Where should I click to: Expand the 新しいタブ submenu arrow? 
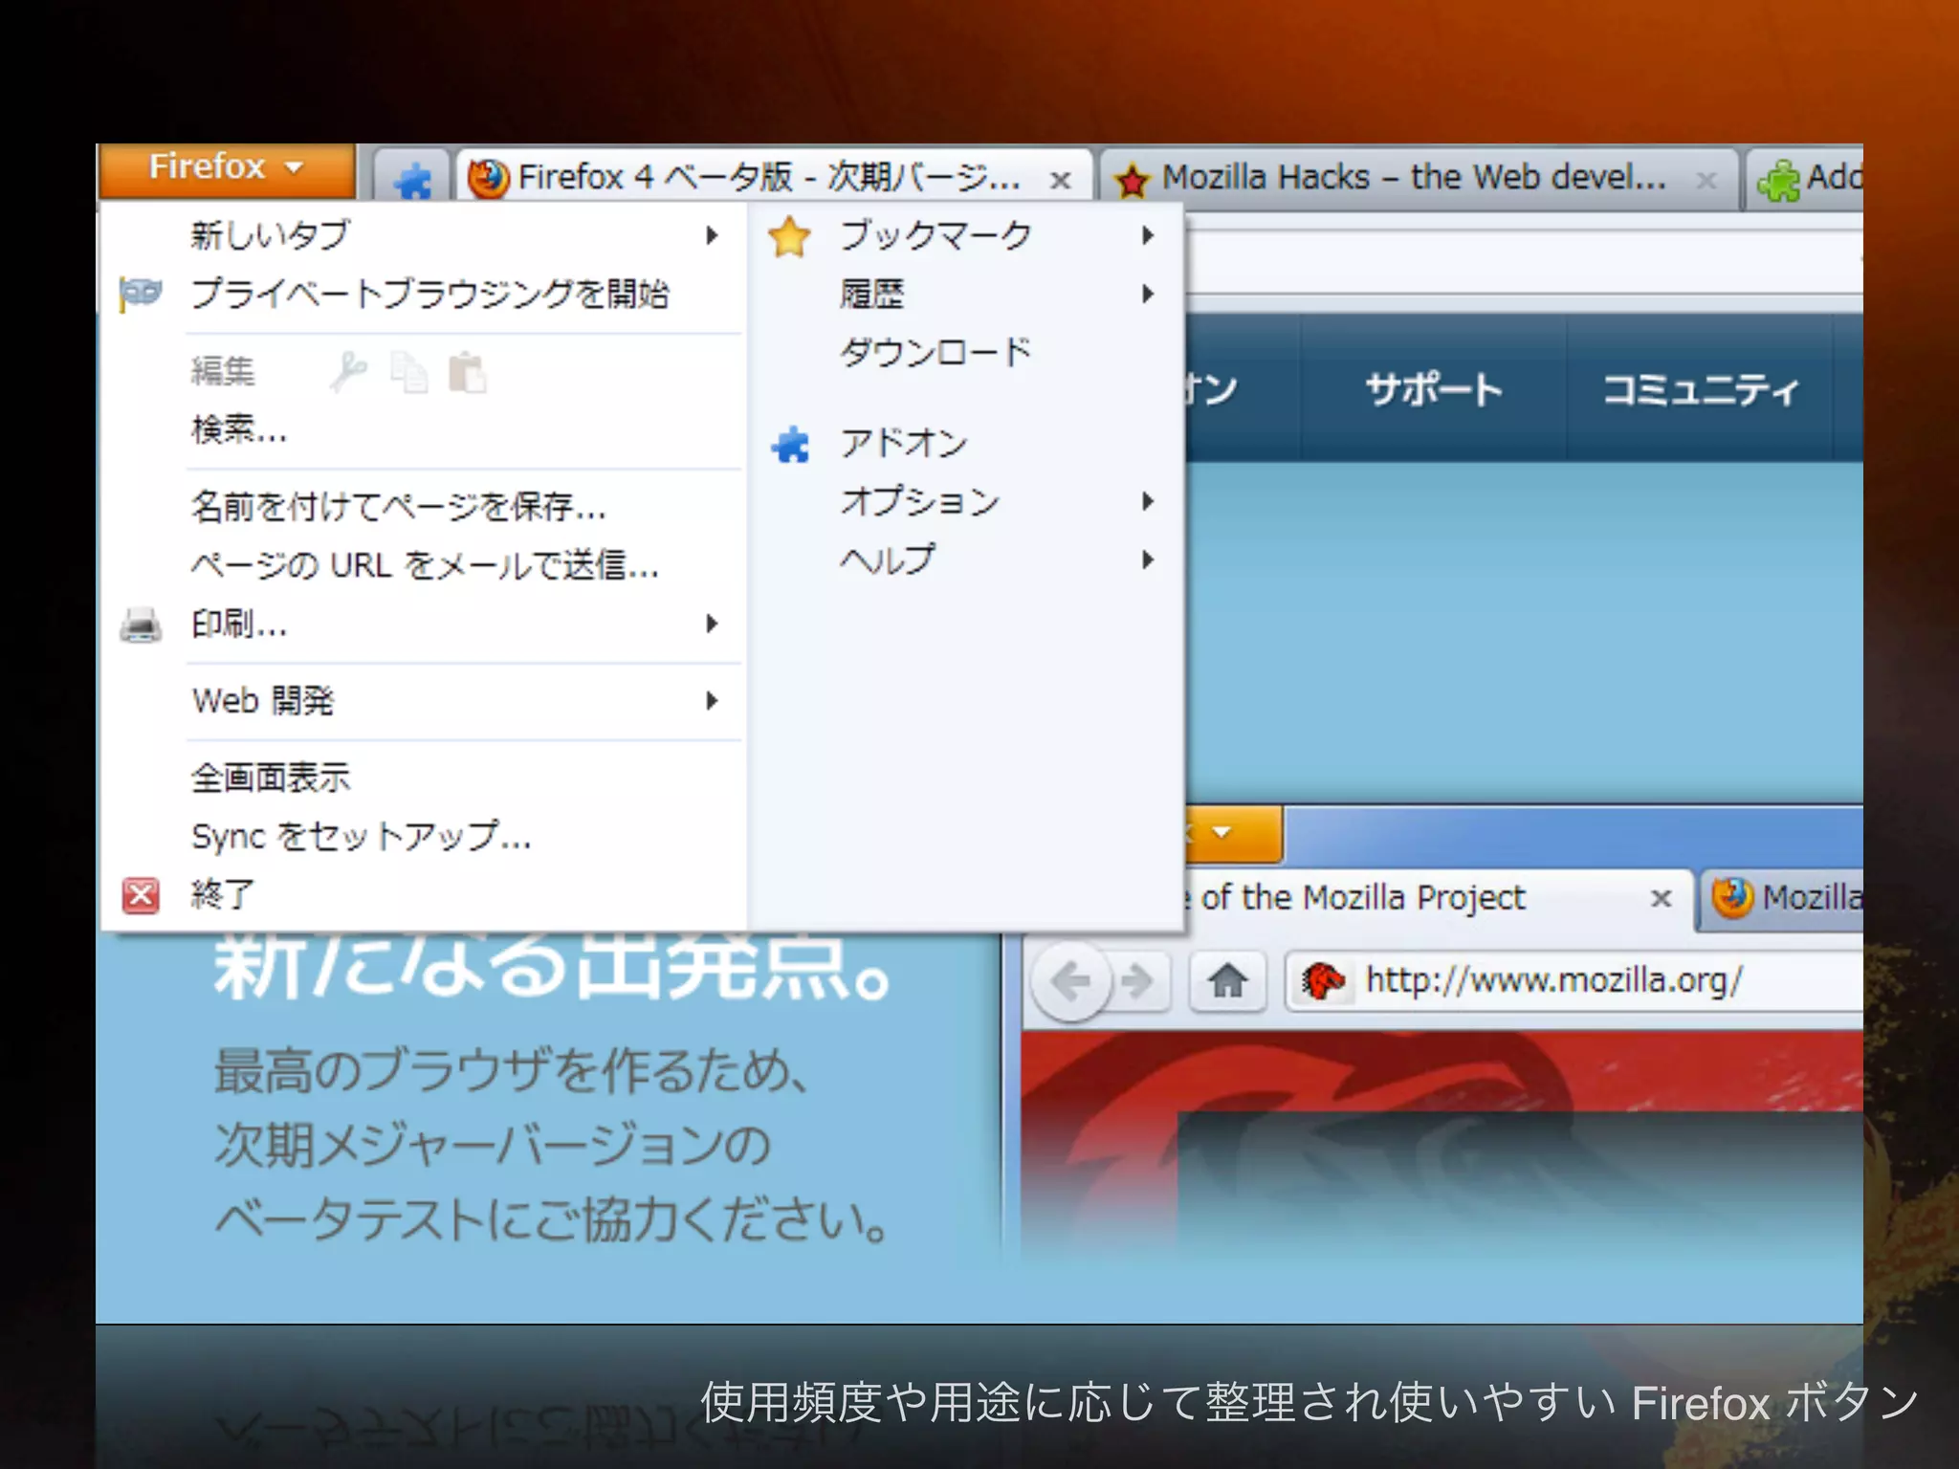712,234
